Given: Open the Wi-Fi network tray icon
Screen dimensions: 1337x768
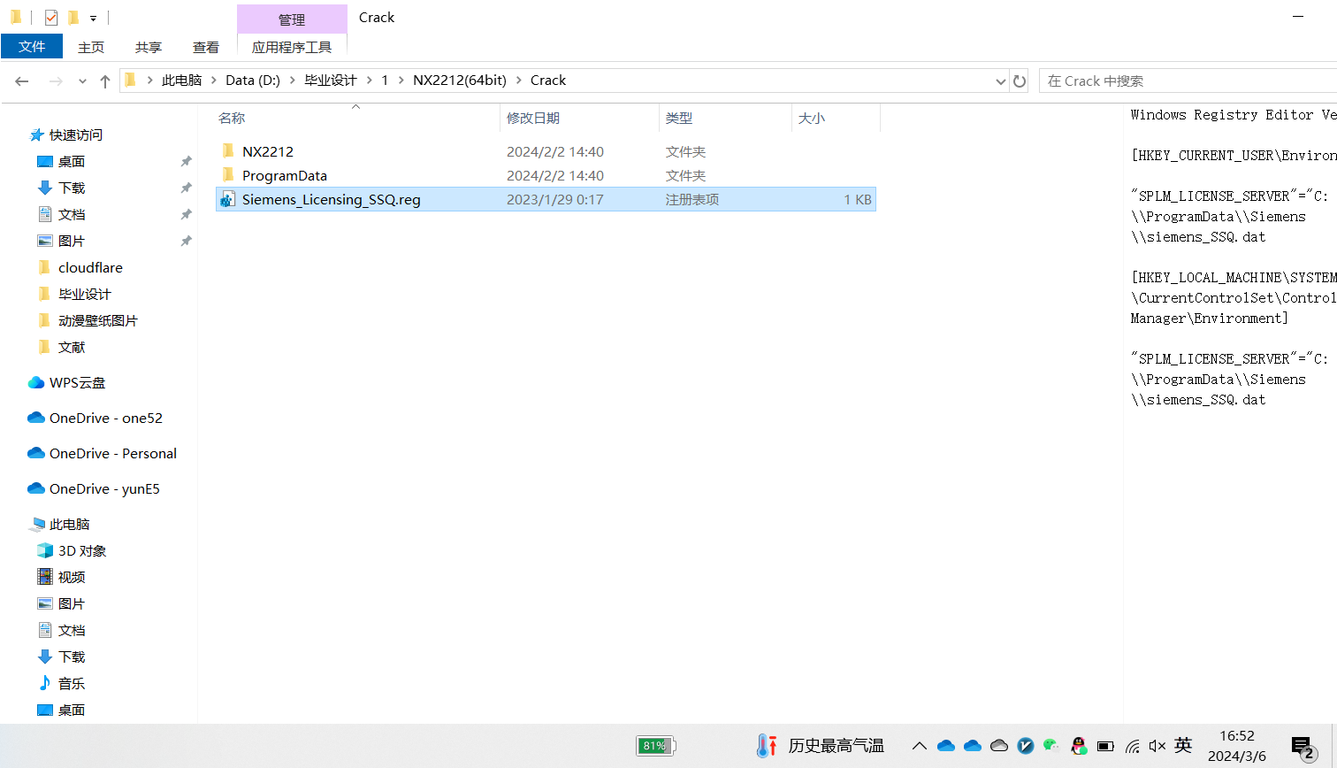Looking at the screenshot, I should point(1132,746).
